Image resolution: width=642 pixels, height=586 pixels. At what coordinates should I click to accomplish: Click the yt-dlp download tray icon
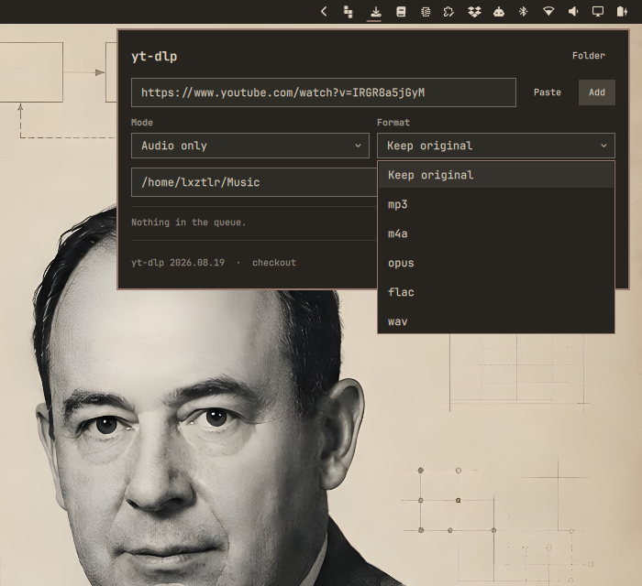pos(375,12)
